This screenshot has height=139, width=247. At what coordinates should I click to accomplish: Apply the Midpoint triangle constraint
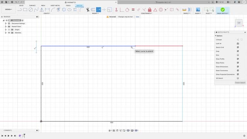pyautogui.click(x=155, y=10)
